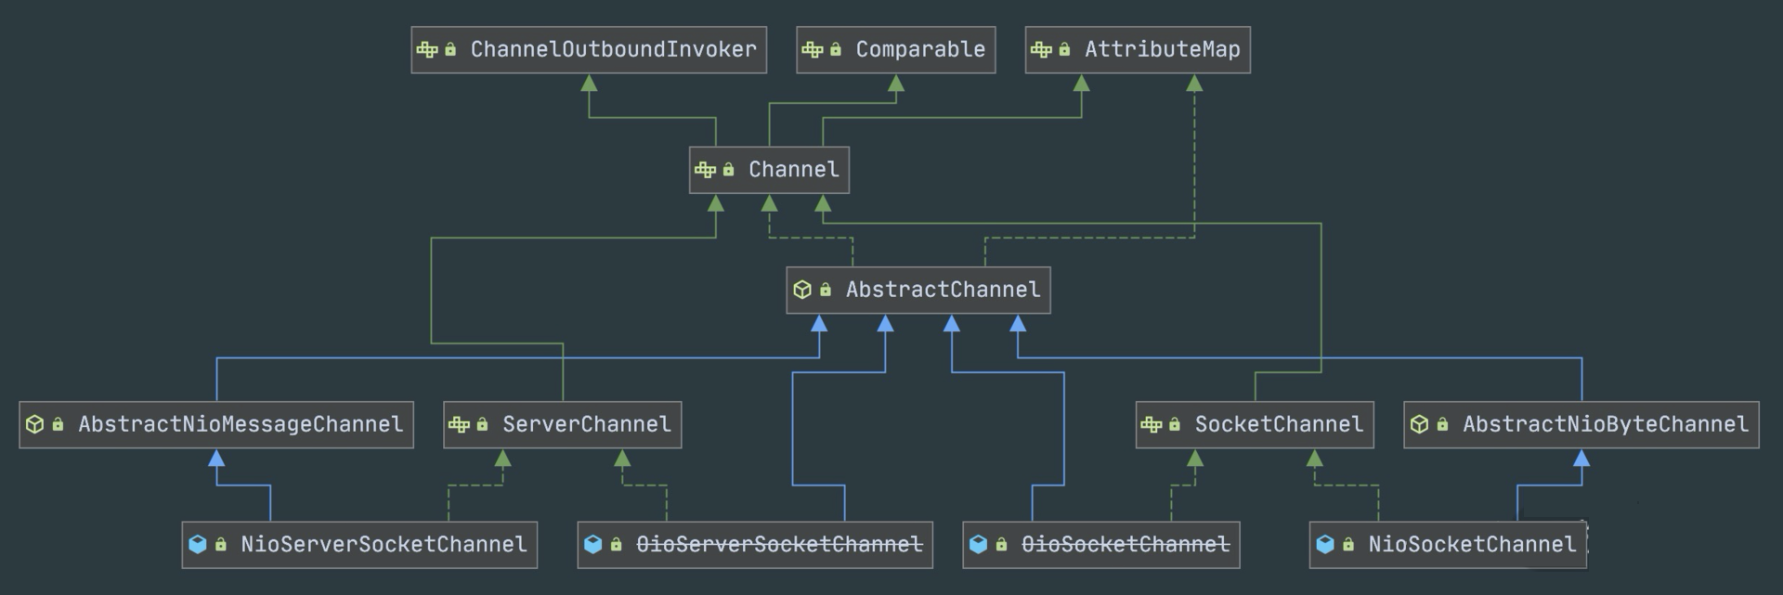
Task: Click the interface icon on the ServerChannel node
Action: pos(459,425)
